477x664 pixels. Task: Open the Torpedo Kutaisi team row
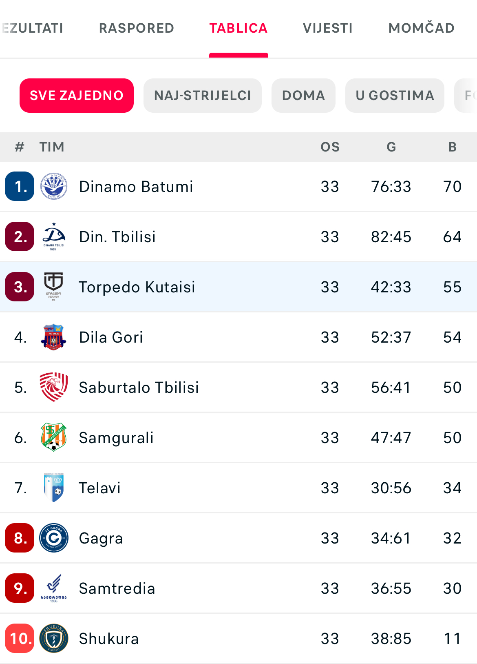[x=238, y=287]
